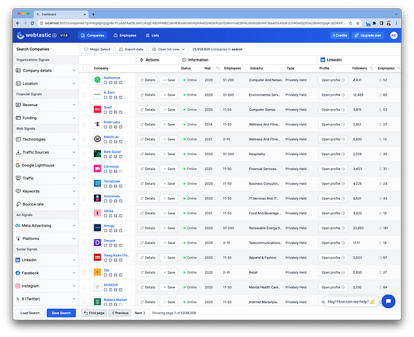414x337 pixels.
Task: Expand the Instagram filter
Action: click(46, 286)
